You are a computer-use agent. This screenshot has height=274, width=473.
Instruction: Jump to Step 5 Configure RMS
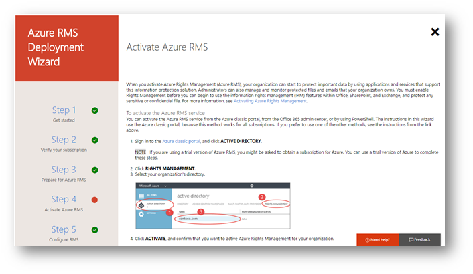click(x=64, y=234)
